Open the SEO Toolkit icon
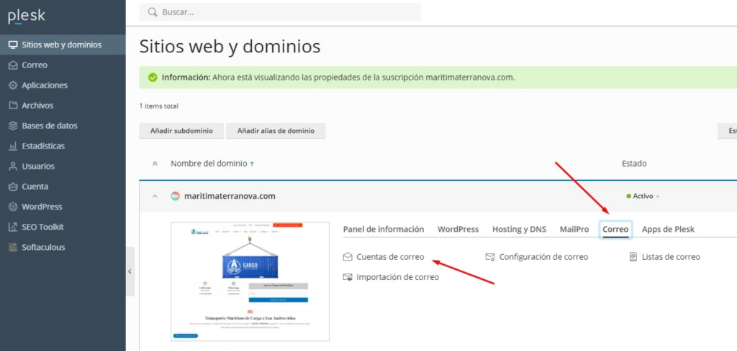The width and height of the screenshot is (737, 351). 13,227
